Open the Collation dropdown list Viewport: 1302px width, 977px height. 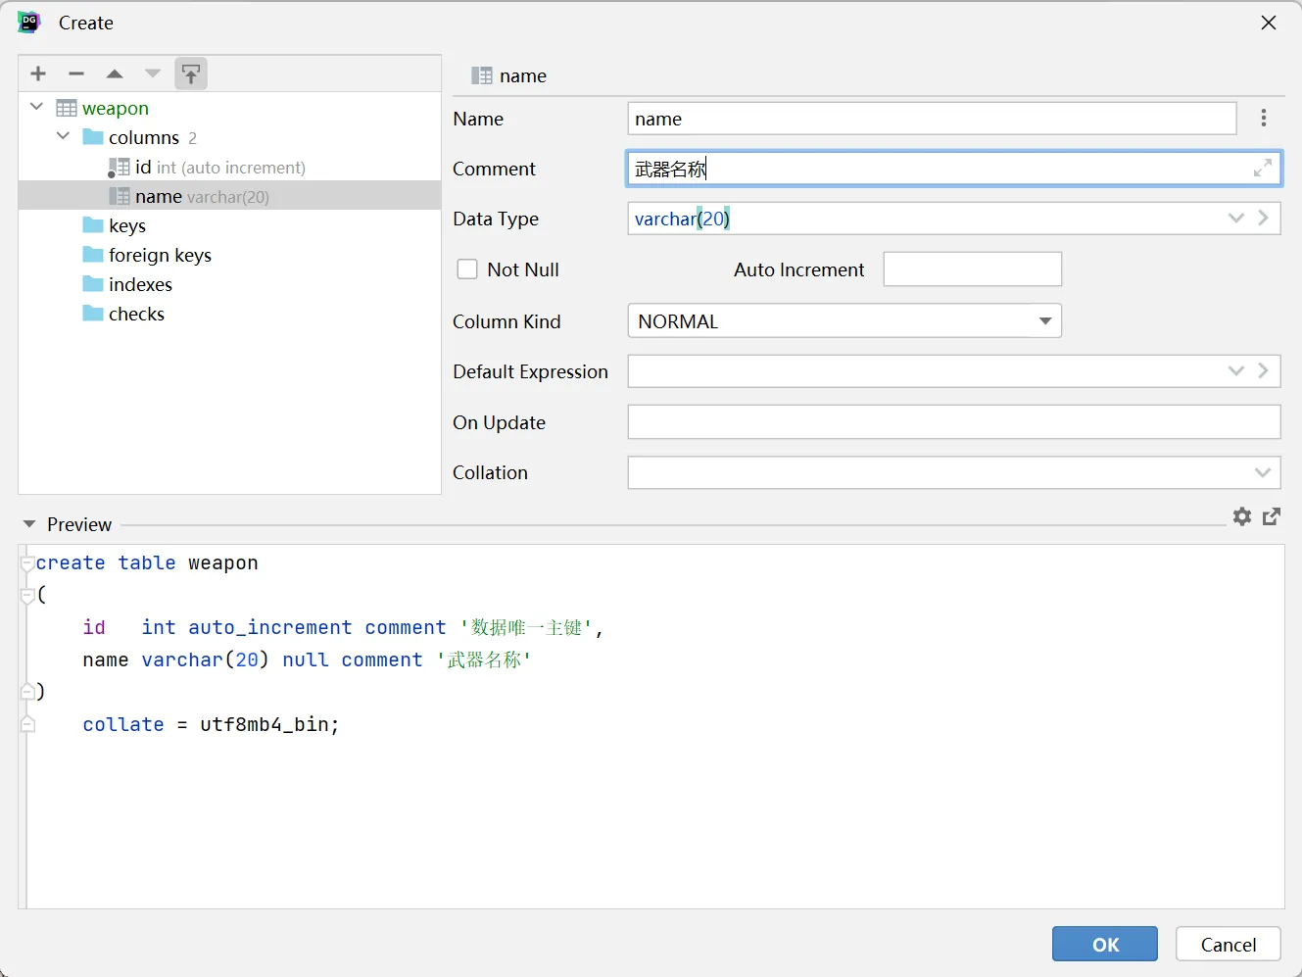click(1262, 472)
